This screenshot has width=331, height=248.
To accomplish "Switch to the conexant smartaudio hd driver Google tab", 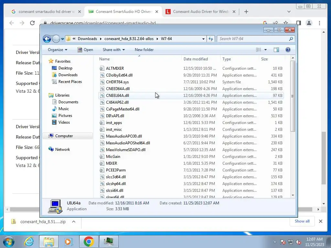I will click(46, 12).
